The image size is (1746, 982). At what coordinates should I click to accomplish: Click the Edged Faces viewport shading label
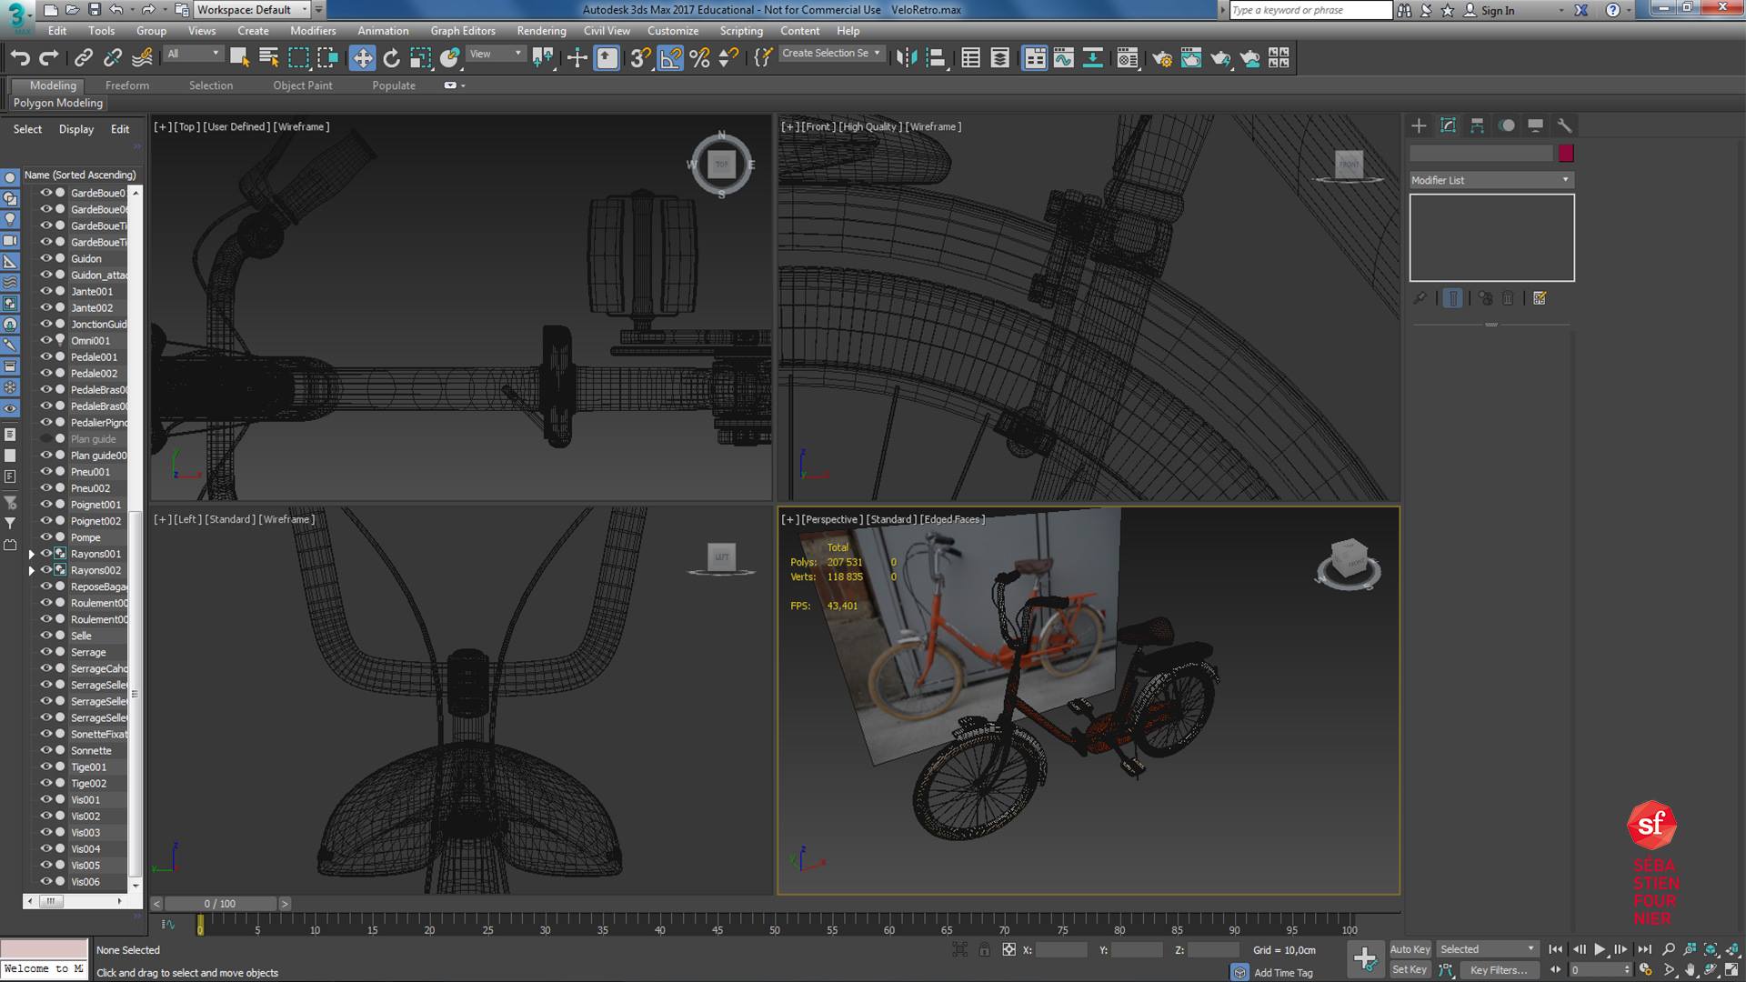coord(952,519)
